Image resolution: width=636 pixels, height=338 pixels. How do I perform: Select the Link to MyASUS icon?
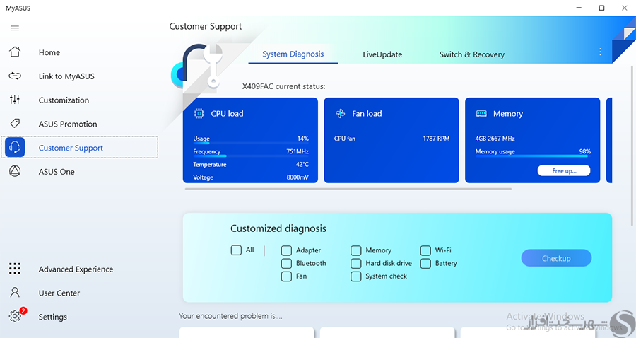click(15, 76)
